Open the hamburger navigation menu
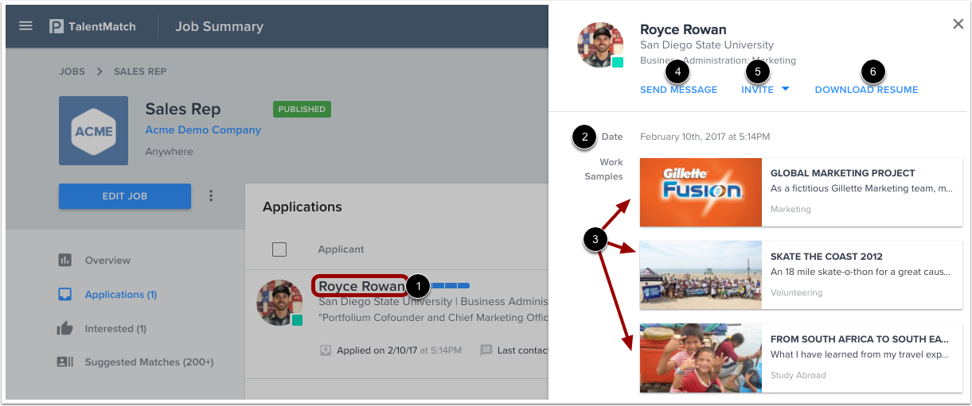The width and height of the screenshot is (972, 406). (25, 26)
